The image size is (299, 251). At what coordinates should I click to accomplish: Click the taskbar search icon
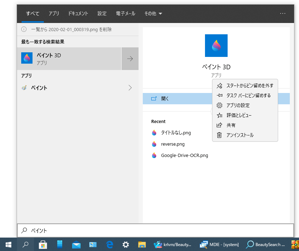click(25, 244)
